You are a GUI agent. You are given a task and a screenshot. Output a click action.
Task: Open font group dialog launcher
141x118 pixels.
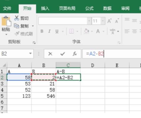pyautogui.click(x=119, y=43)
